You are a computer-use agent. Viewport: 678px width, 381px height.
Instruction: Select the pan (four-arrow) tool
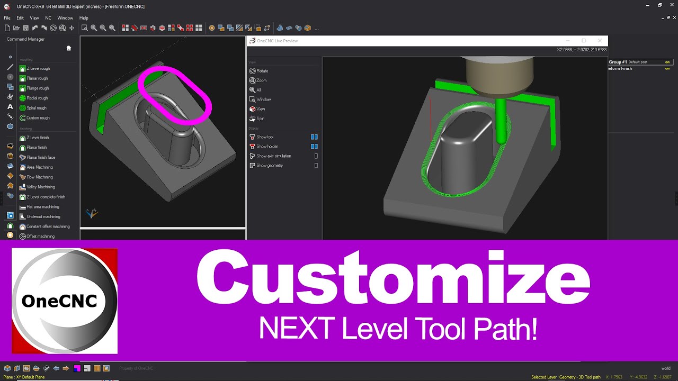click(72, 28)
